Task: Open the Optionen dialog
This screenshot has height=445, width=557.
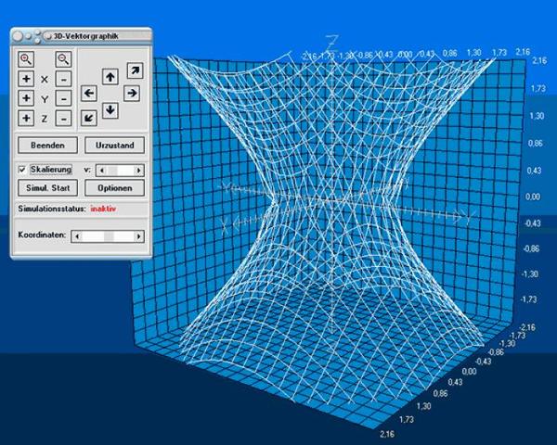Action: click(x=114, y=188)
